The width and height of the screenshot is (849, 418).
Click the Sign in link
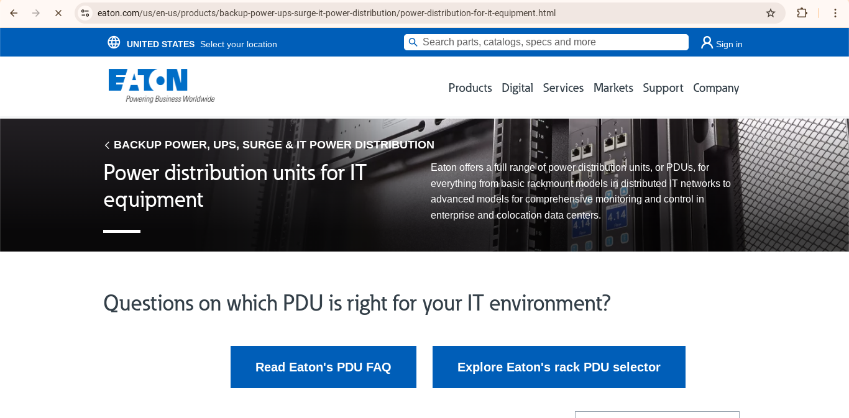pos(729,44)
